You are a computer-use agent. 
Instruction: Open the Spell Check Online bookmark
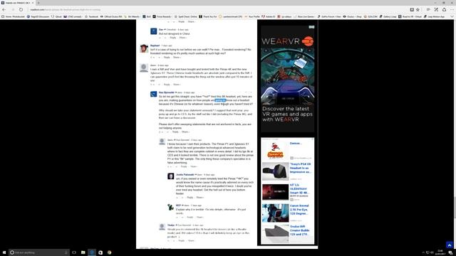(x=185, y=16)
